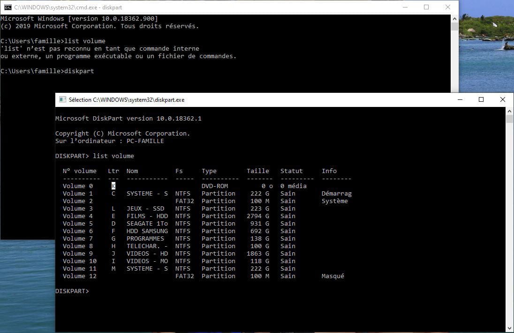Click 'Volume 2' row label
Screen dimensions: 514x333
78,201
